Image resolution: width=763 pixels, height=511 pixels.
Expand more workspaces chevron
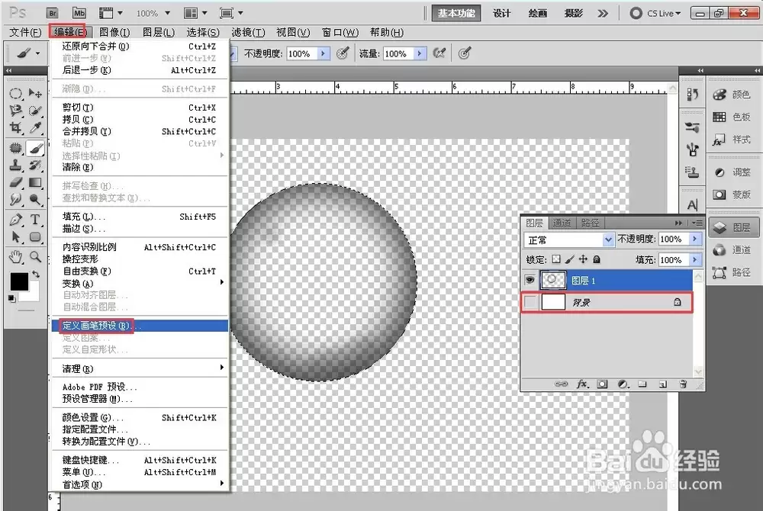[603, 13]
